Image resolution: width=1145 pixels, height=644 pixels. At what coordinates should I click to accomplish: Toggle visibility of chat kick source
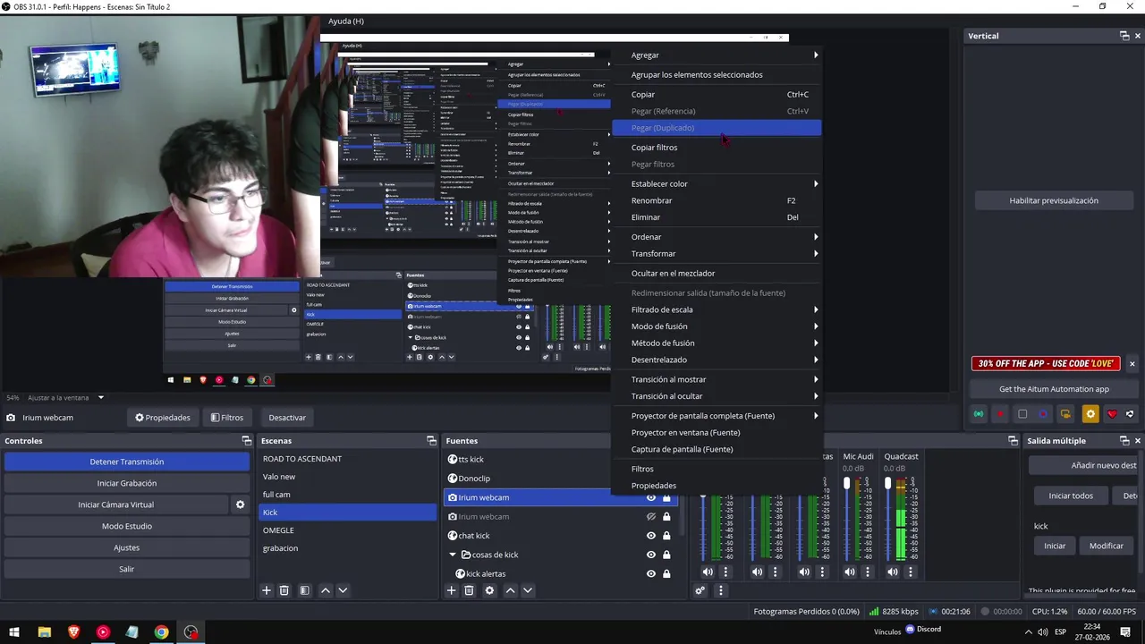pos(651,536)
